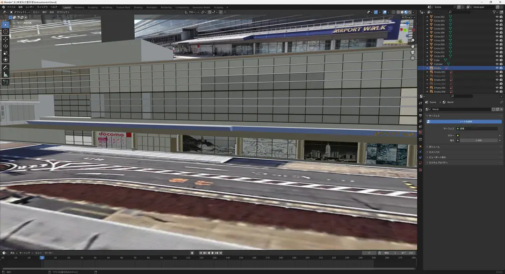Screen dimensions: 505x274
Task: Click the カラー color swatch
Action: pos(478,135)
